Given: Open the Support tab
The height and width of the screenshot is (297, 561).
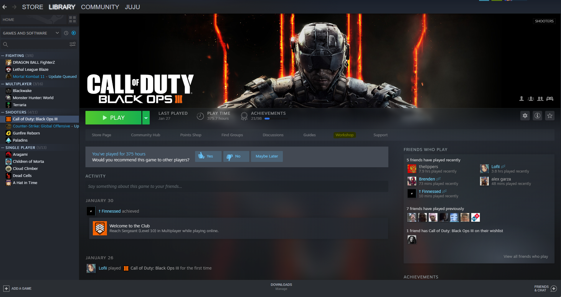Looking at the screenshot, I should tap(380, 135).
